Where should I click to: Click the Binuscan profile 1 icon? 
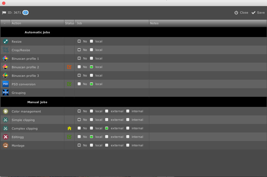pyautogui.click(x=6, y=58)
